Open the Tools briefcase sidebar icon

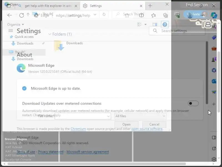(x=214, y=48)
